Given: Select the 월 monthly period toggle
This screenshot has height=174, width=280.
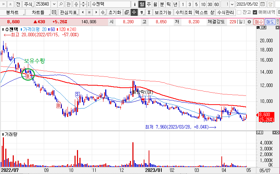Looking at the screenshot, I should [x=155, y=4].
